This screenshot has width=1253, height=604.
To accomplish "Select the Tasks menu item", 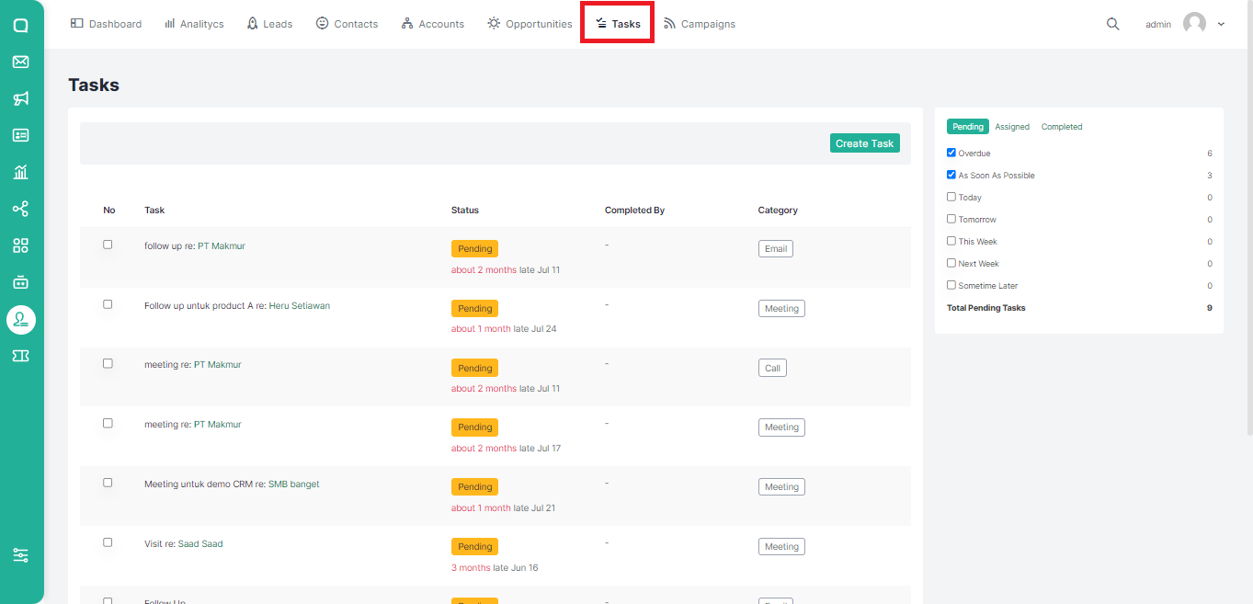I will tap(618, 24).
